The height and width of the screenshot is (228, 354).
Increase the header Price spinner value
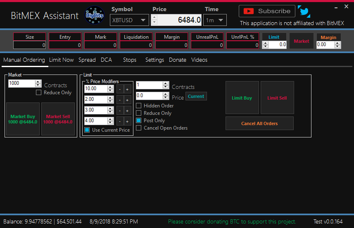154,17
